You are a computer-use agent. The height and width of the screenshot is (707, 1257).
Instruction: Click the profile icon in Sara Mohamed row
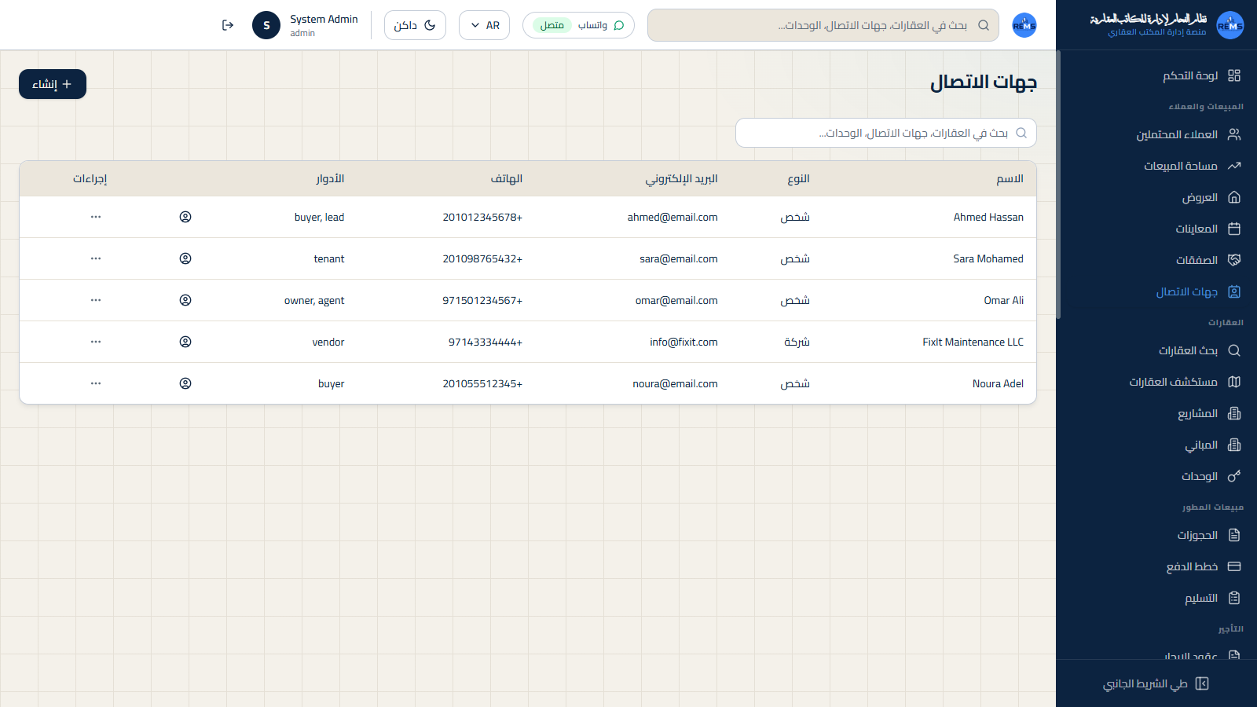pos(185,258)
